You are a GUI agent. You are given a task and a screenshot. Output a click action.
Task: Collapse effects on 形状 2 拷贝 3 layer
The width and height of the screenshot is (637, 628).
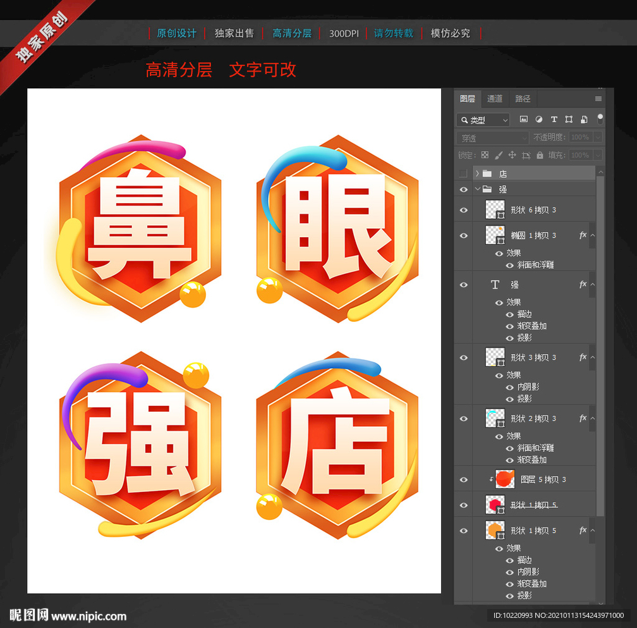591,418
